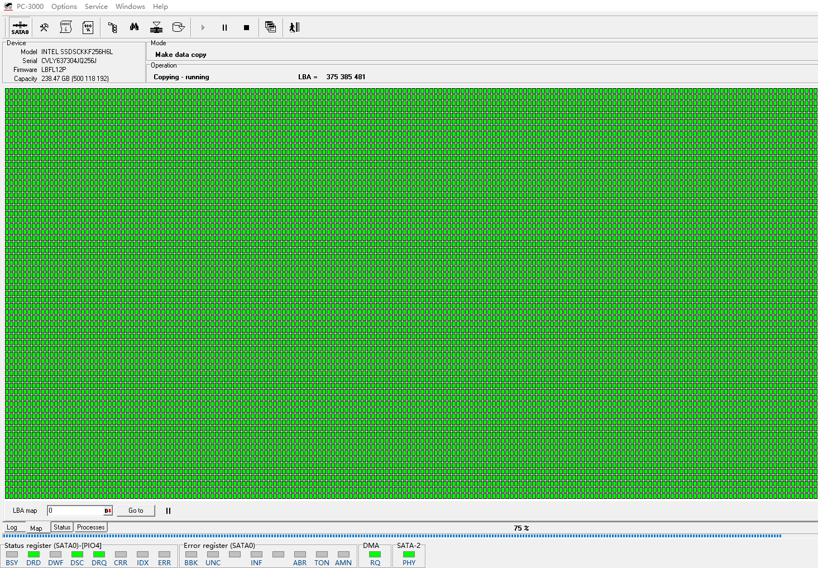This screenshot has height=568, width=818.
Task: Open the Options menu
Action: (x=64, y=7)
